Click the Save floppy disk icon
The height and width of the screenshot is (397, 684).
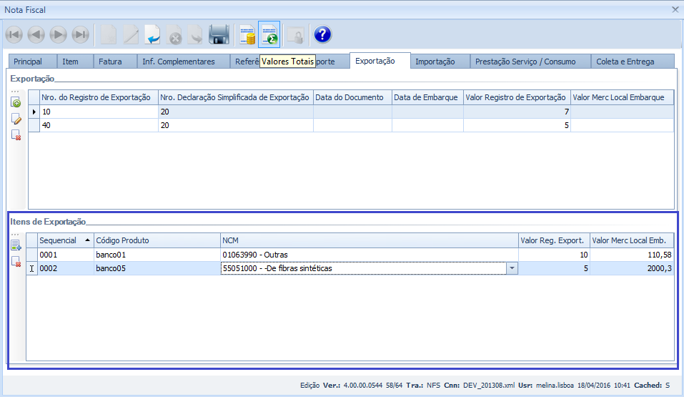(x=219, y=34)
